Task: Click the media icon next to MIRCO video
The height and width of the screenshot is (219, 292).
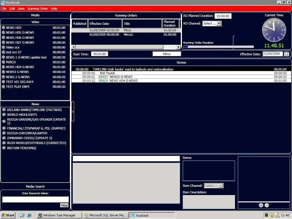Action: coord(3,62)
